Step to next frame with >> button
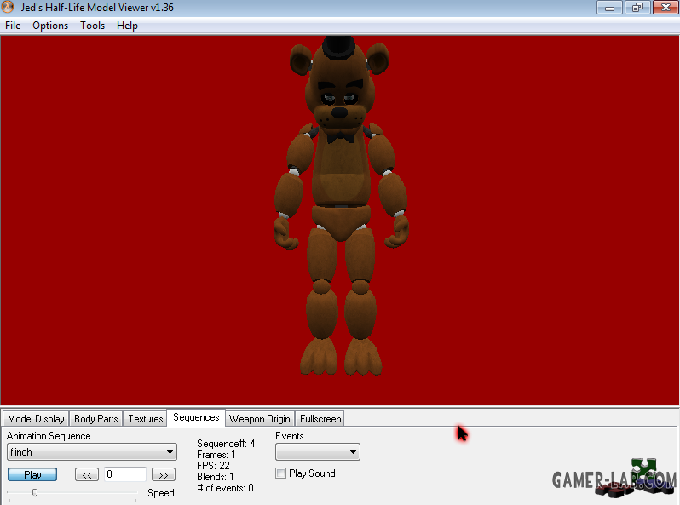Image resolution: width=680 pixels, height=505 pixels. 163,474
